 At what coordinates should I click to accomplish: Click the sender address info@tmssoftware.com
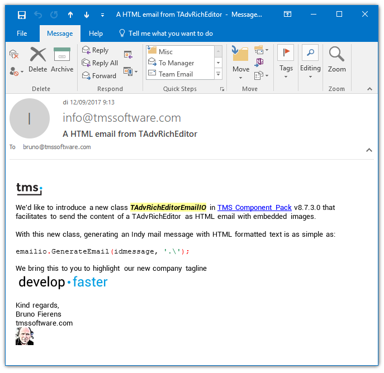[122, 118]
